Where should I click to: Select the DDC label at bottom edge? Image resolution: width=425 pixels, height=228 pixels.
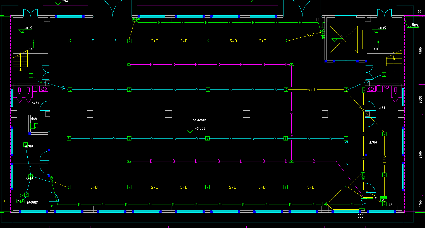(x=360, y=216)
